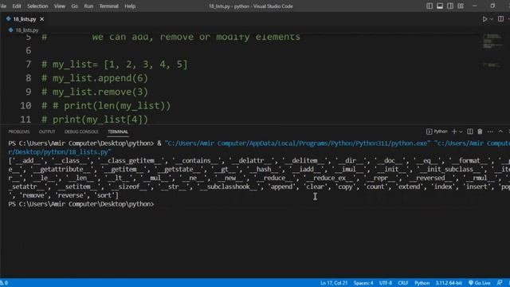510x287 pixels.
Task: Open the Edit menu
Action: [x=17, y=6]
